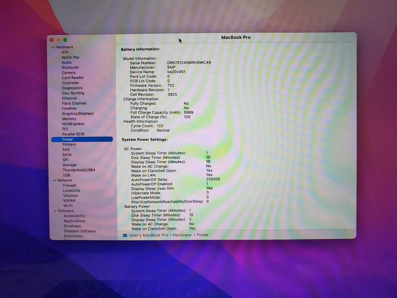Select the highlighted Power entry
Image resolution: width=397 pixels, height=298 pixels.
[82, 139]
